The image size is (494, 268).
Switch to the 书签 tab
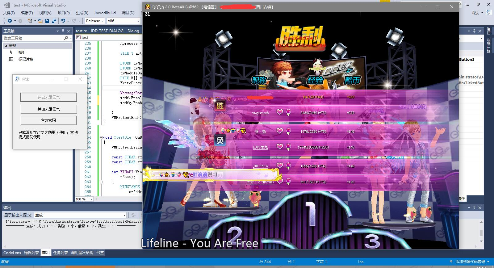[x=100, y=253]
